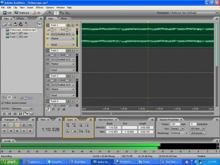Close selected file in Files panel
The width and height of the screenshot is (220, 165).
tap(10, 24)
